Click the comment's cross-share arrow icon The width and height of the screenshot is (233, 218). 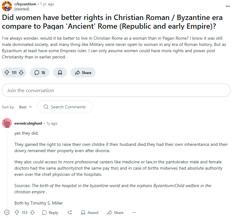(x=70, y=212)
